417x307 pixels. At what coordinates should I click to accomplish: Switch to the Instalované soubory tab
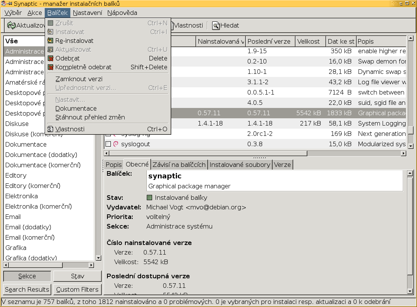(240, 165)
